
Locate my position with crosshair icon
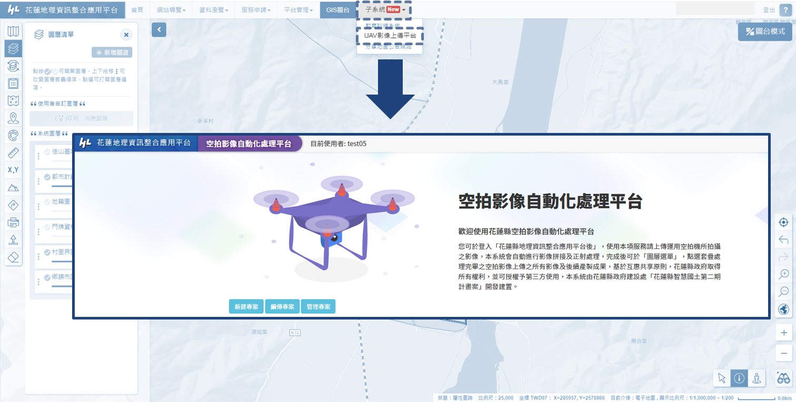[x=783, y=222]
